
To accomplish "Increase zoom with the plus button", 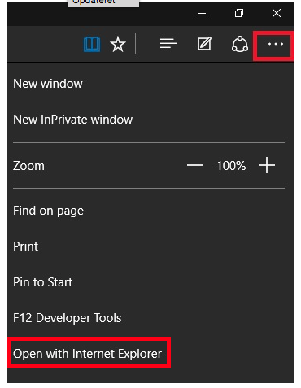I will coord(267,165).
